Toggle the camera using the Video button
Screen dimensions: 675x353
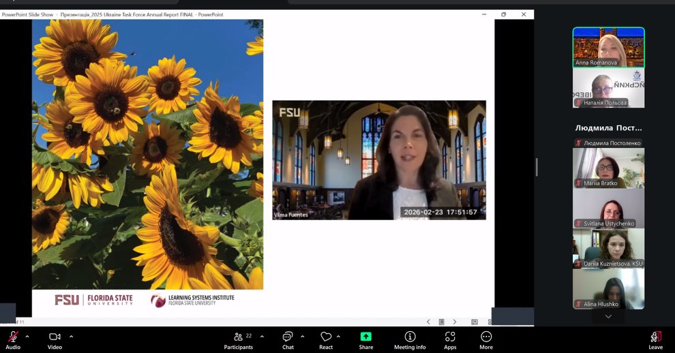tap(55, 337)
